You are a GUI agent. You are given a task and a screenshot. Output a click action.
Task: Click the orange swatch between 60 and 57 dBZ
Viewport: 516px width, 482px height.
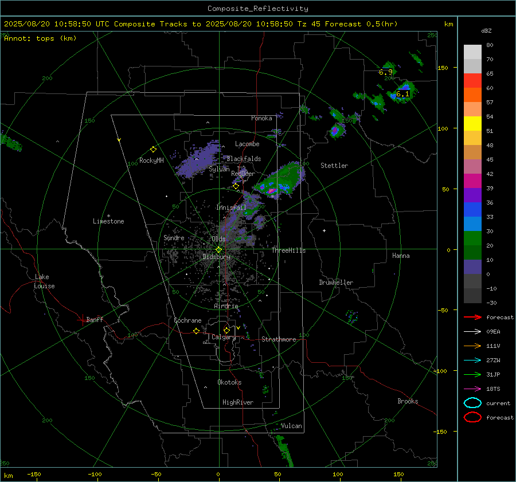[472, 95]
